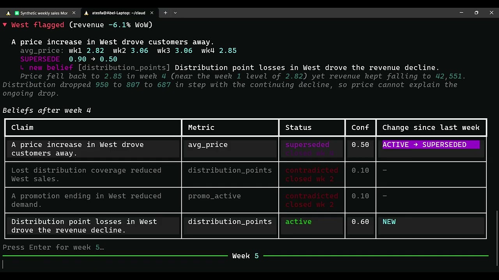The height and width of the screenshot is (280, 499).
Task: Click the "Conf" column header
Action: pos(360,128)
